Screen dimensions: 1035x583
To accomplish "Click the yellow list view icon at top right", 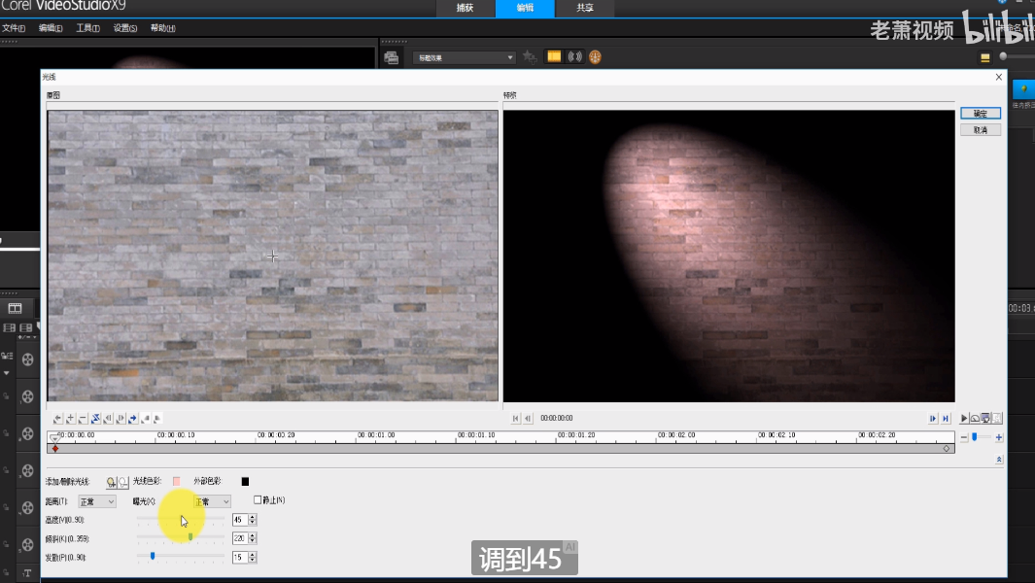I will 984,58.
